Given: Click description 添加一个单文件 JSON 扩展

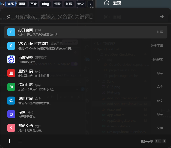Looking at the screenshot, I should point(36,89).
